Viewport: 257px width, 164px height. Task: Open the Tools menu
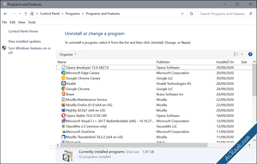[32, 22]
